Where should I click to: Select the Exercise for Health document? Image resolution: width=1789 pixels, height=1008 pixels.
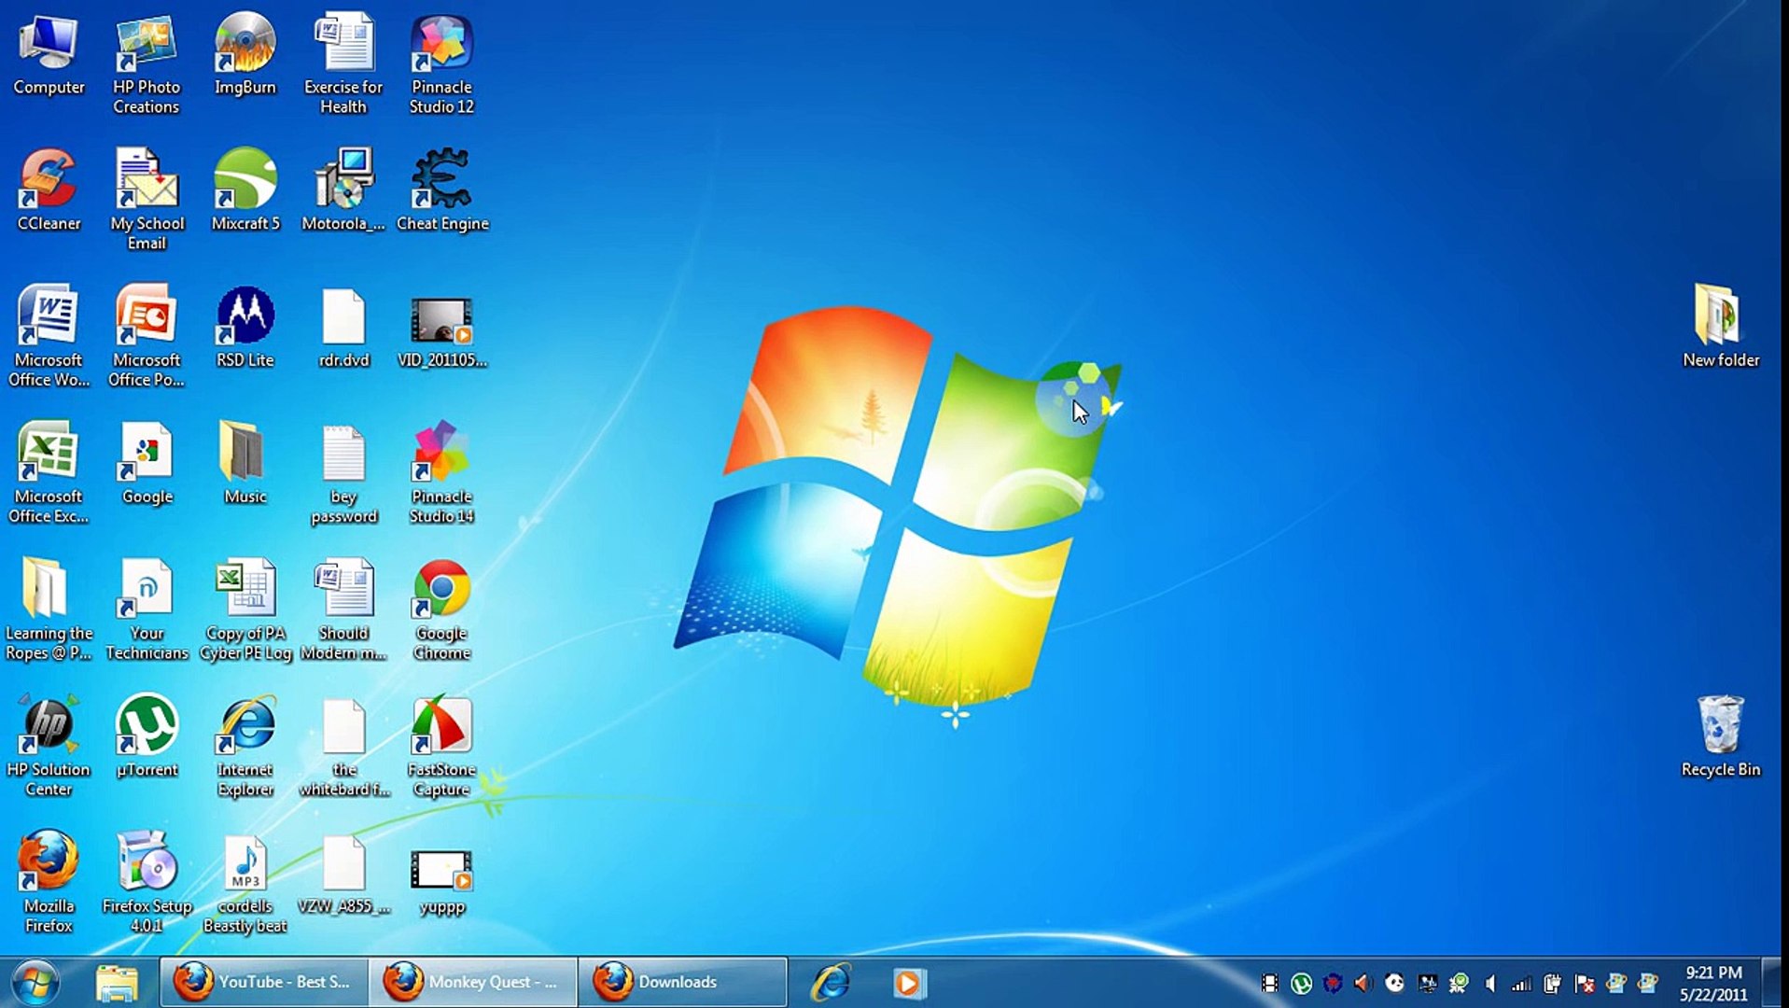tap(343, 65)
